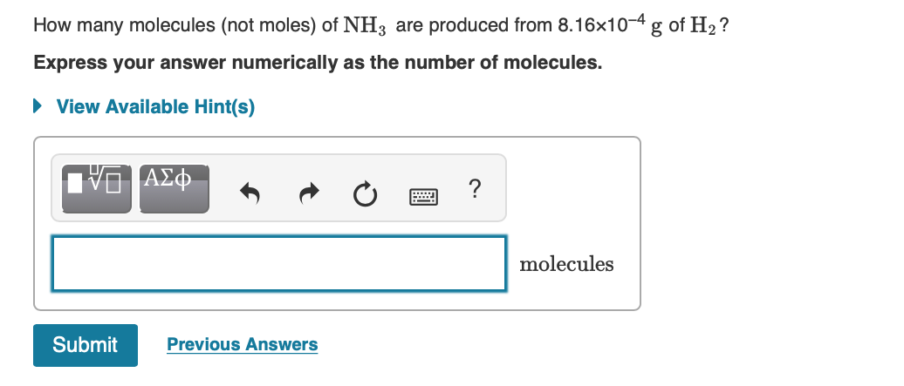This screenshot has height=386, width=904.
Task: Click 'are produced from' text in question
Action: point(474,26)
